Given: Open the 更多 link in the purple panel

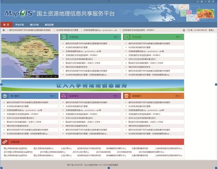Looking at the screenshot, I should [116, 96].
